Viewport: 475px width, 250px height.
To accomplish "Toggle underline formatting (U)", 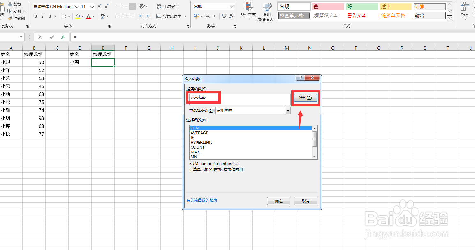I will [50, 16].
